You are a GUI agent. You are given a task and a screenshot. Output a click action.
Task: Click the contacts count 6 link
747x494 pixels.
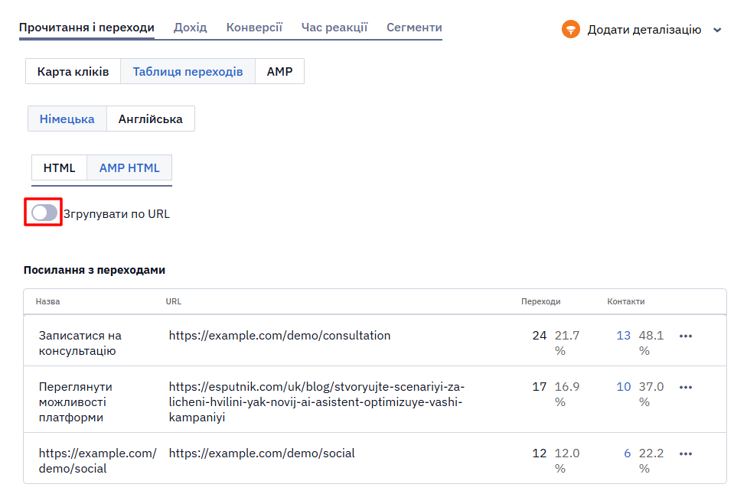point(627,453)
